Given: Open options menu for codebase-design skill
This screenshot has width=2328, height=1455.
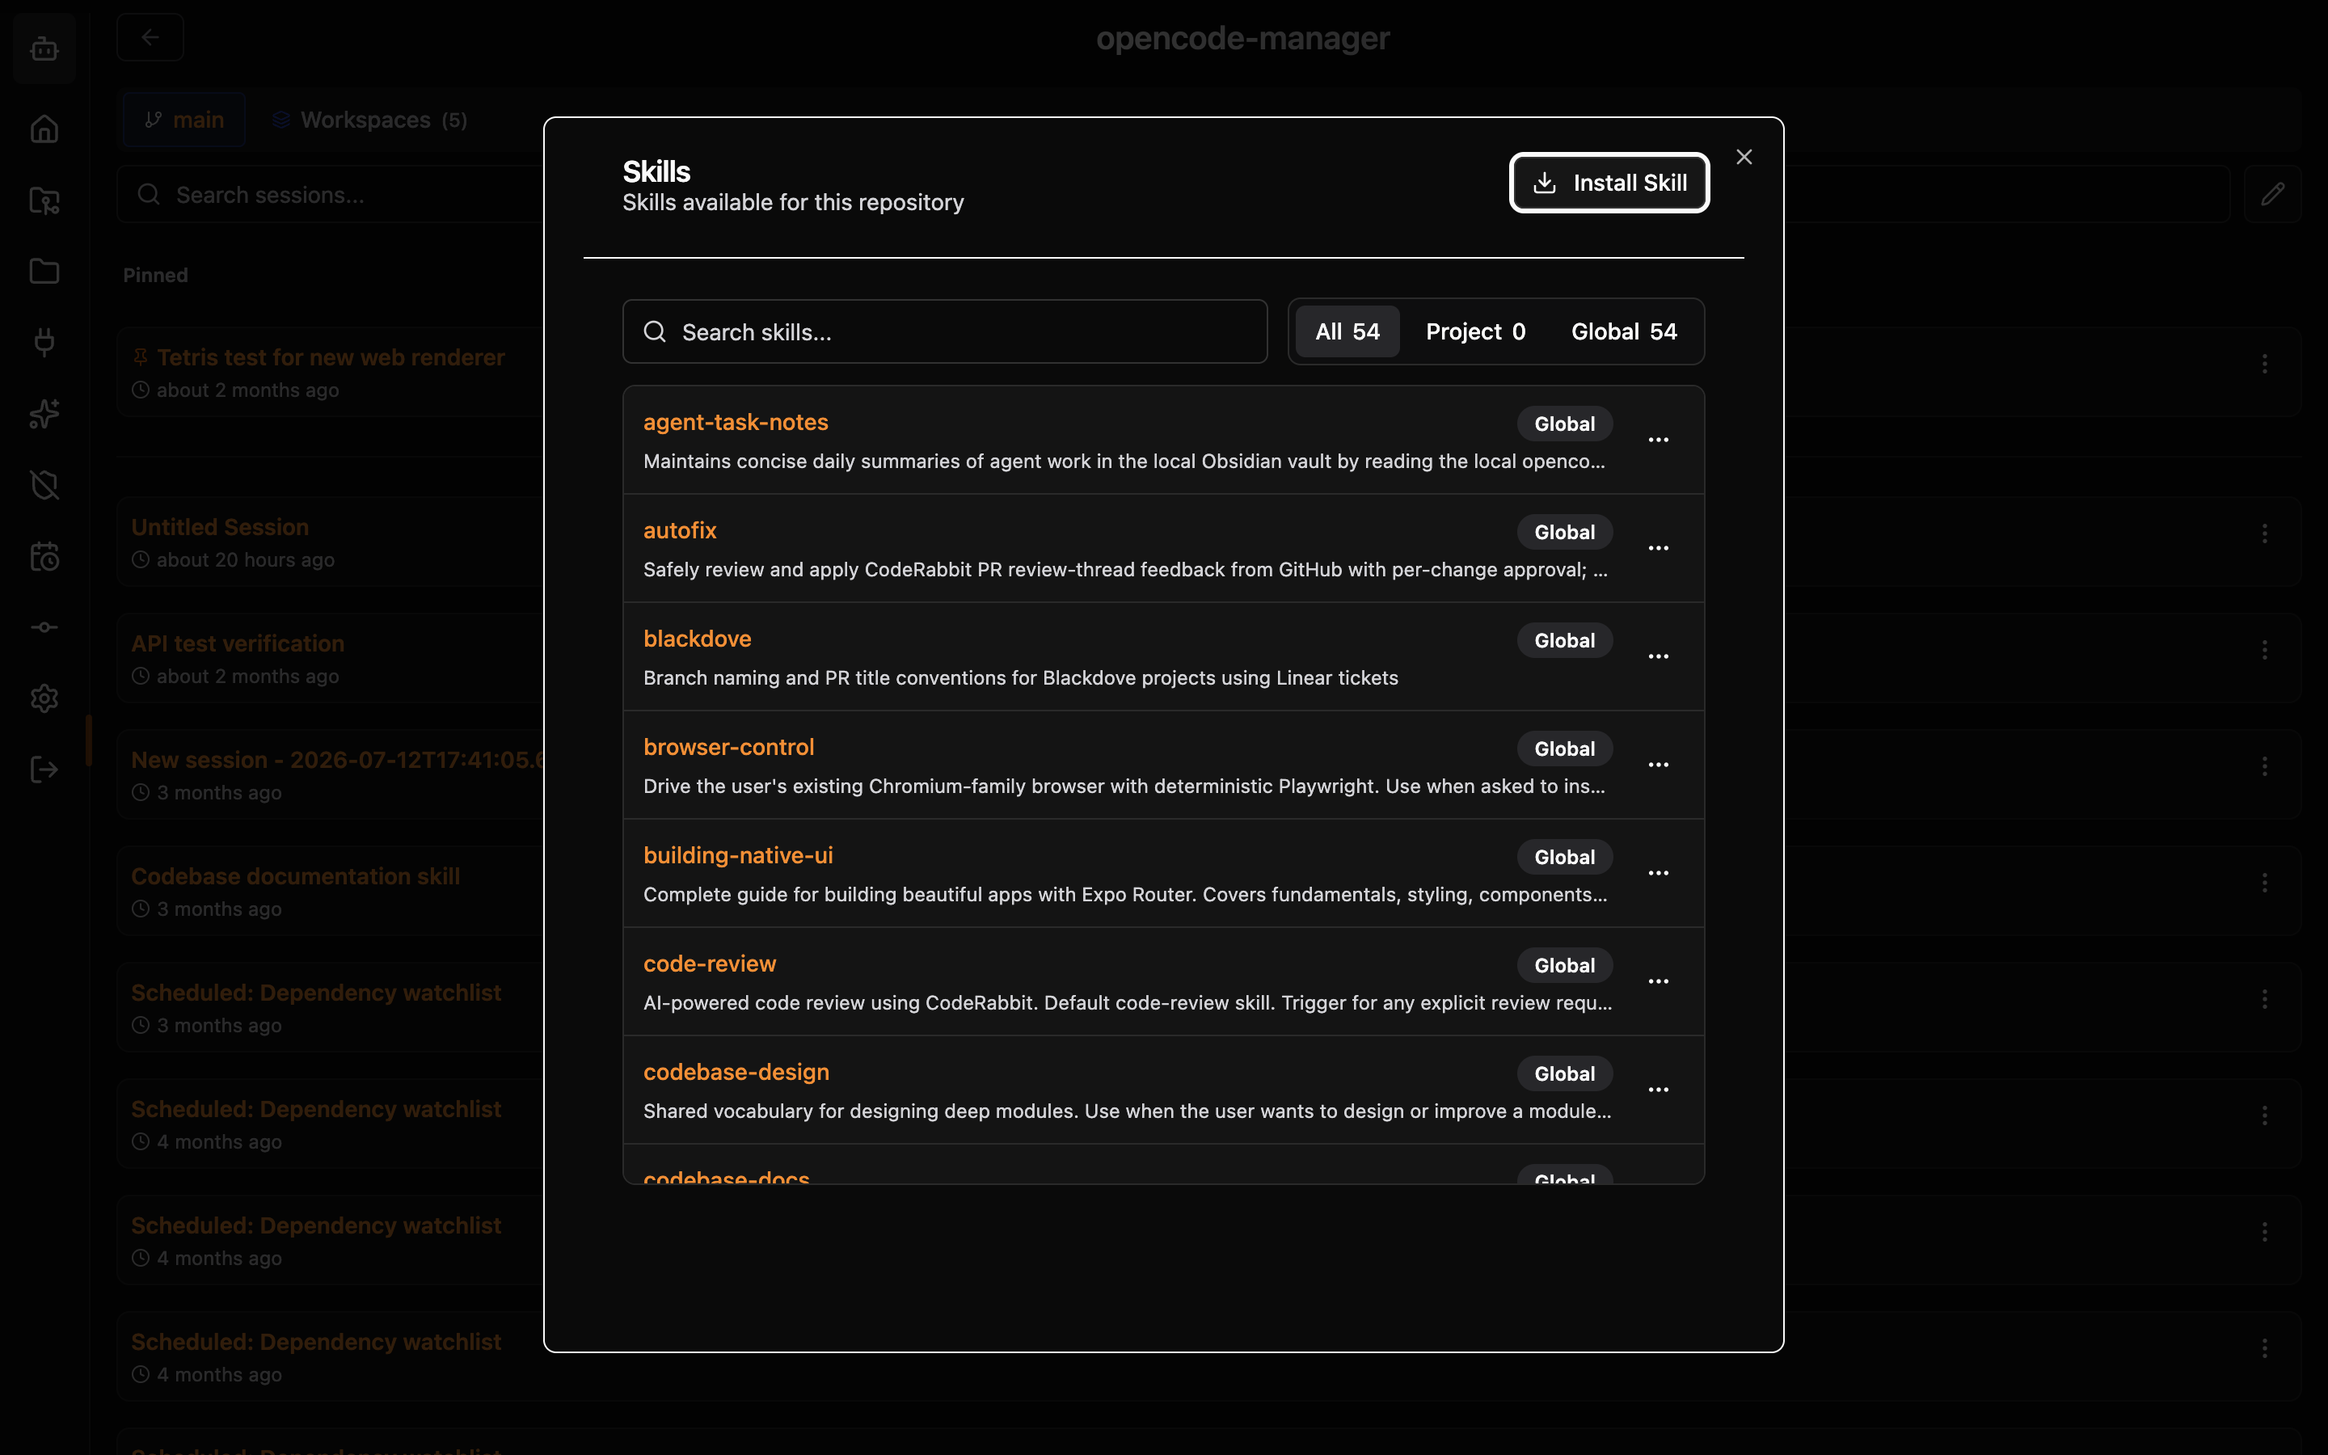Looking at the screenshot, I should click(x=1659, y=1090).
